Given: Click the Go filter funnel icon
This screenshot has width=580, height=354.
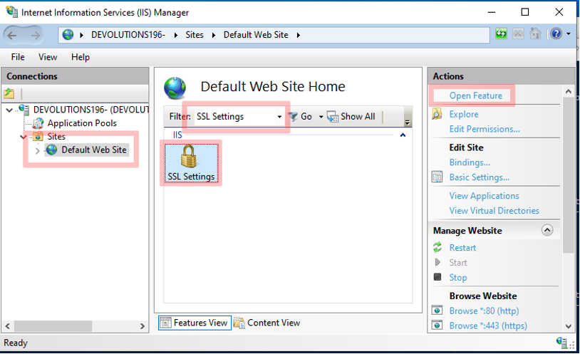Looking at the screenshot, I should tap(293, 117).
